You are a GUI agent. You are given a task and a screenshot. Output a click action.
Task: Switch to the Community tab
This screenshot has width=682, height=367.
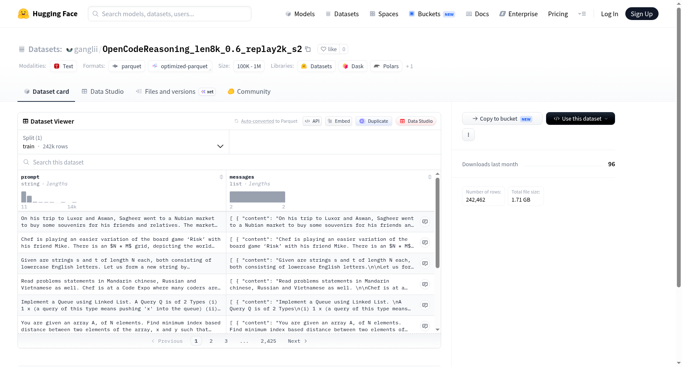(249, 92)
